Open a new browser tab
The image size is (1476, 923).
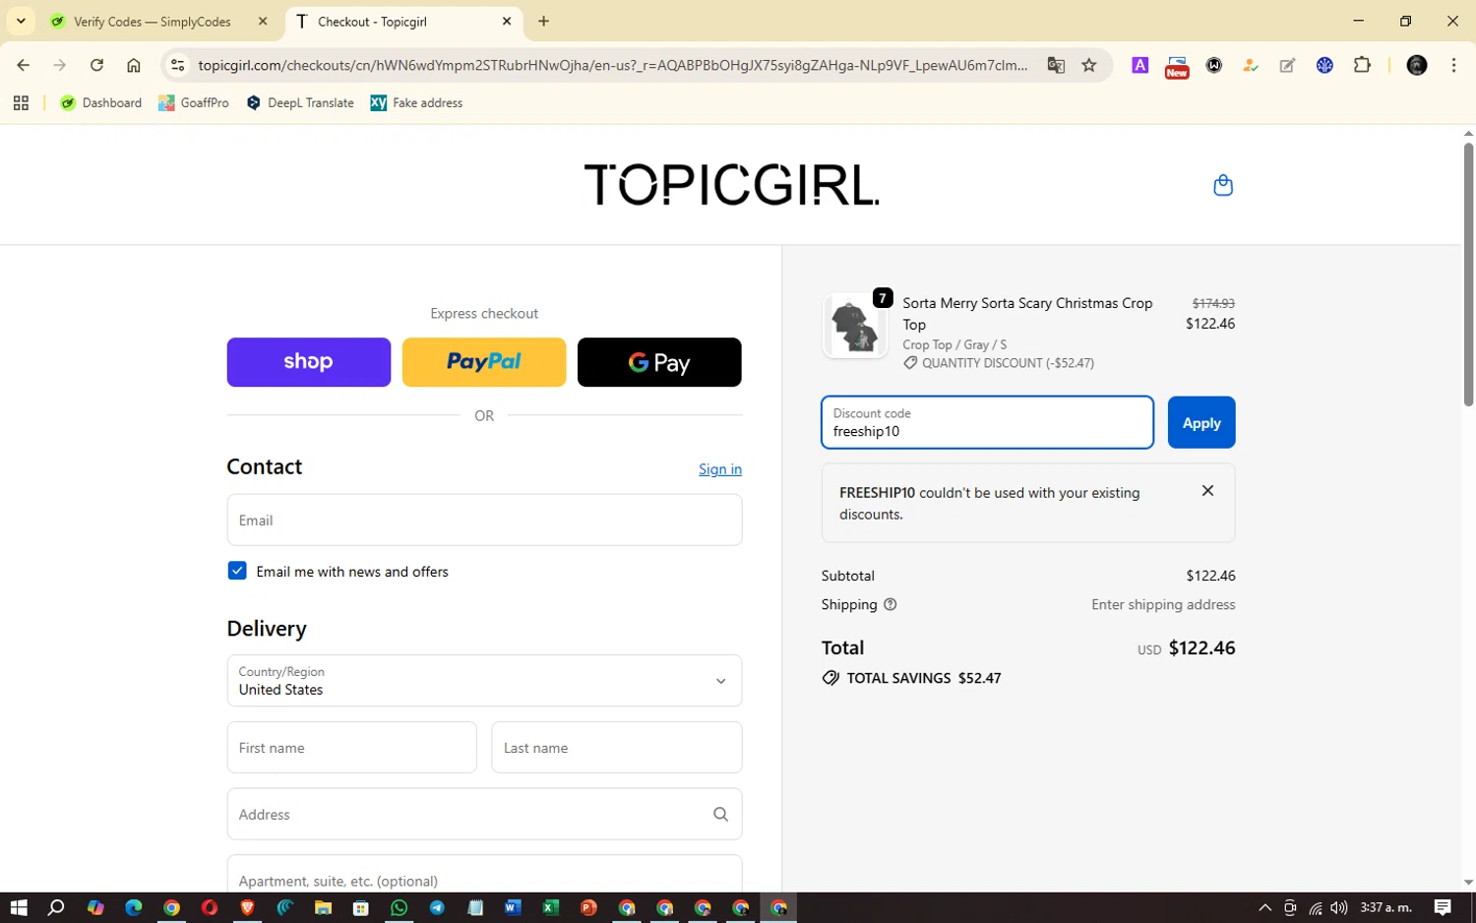coord(543,21)
